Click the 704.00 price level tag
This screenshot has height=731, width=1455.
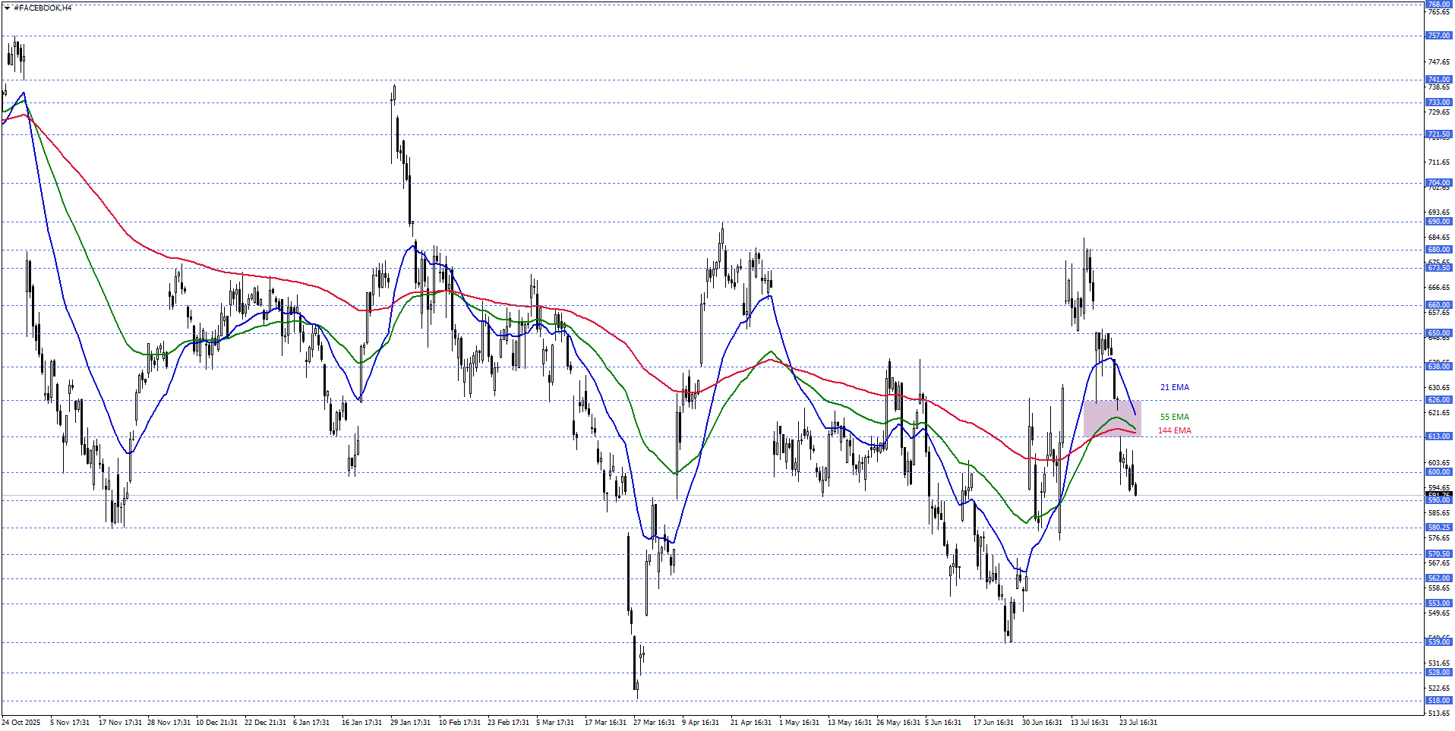click(1438, 183)
